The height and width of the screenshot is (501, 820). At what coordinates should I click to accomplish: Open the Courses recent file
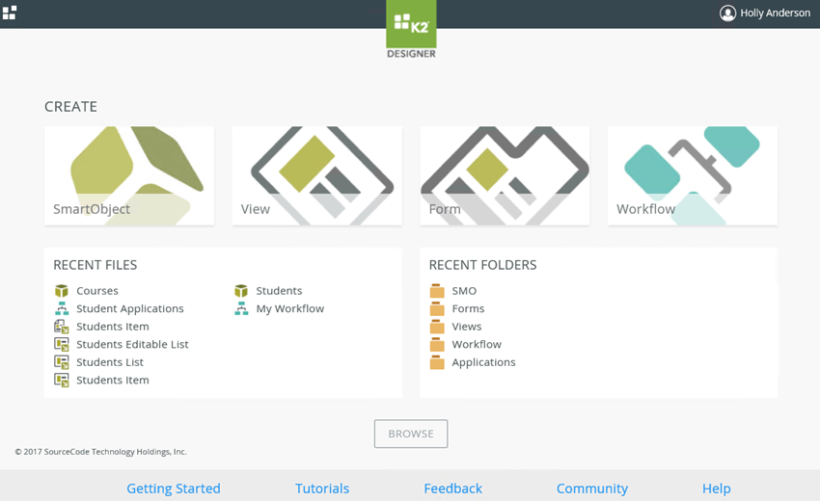click(x=97, y=290)
